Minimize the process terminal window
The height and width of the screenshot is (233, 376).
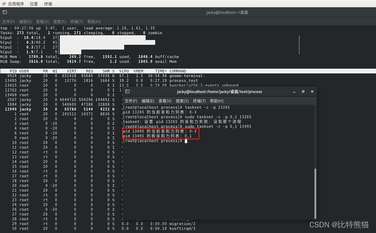[x=294, y=92]
